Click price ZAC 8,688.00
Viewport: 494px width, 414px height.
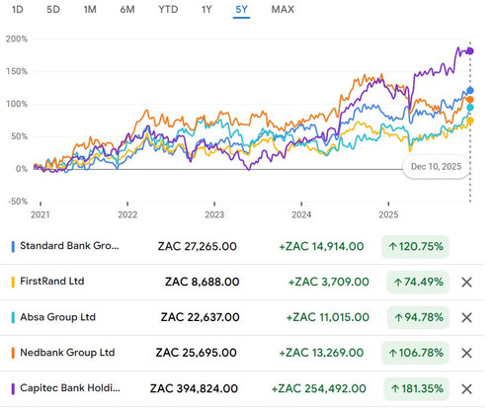click(x=202, y=283)
